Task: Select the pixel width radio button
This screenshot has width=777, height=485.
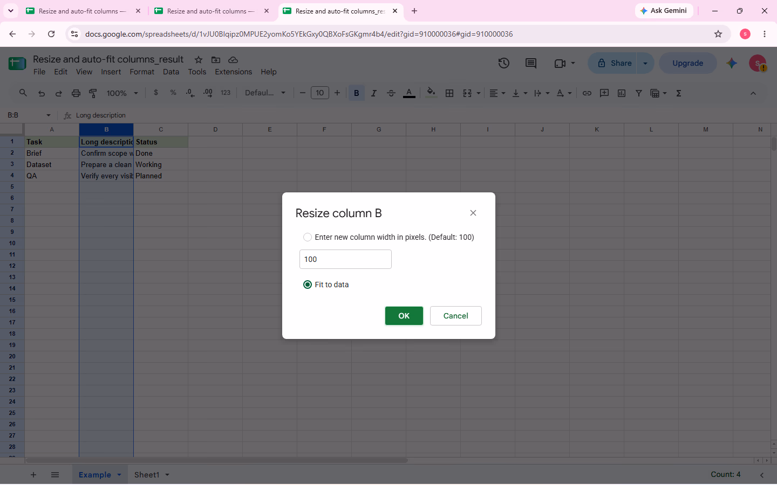Action: tap(308, 237)
